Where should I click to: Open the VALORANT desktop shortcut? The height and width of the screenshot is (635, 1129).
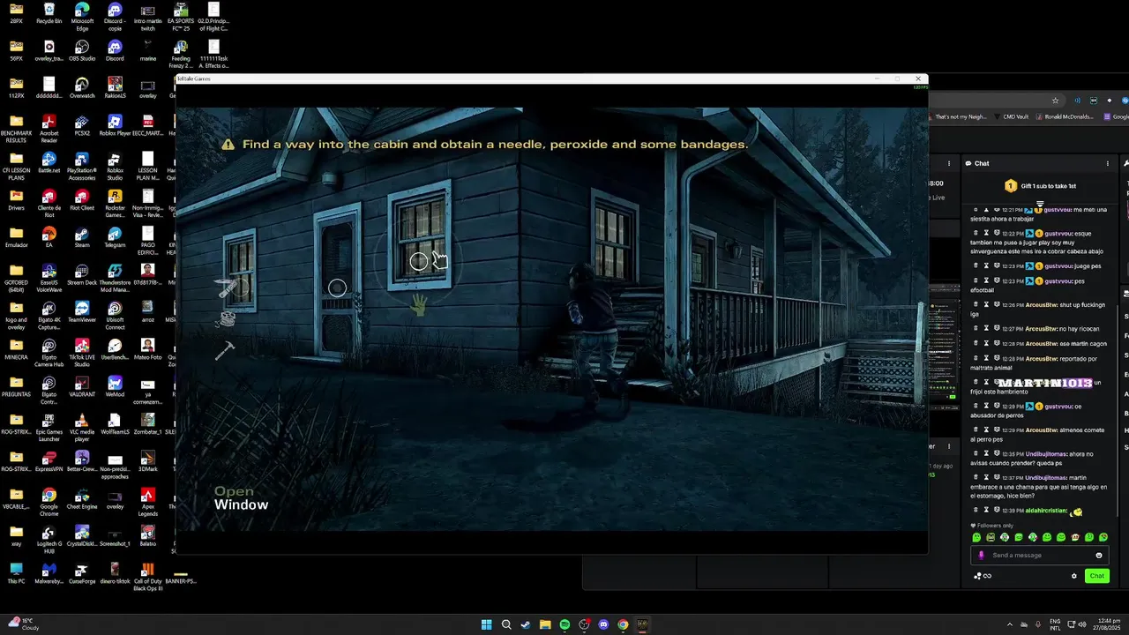click(82, 386)
